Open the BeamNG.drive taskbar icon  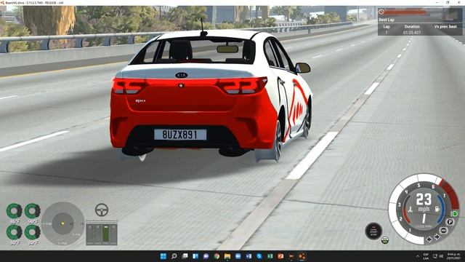pos(302,256)
